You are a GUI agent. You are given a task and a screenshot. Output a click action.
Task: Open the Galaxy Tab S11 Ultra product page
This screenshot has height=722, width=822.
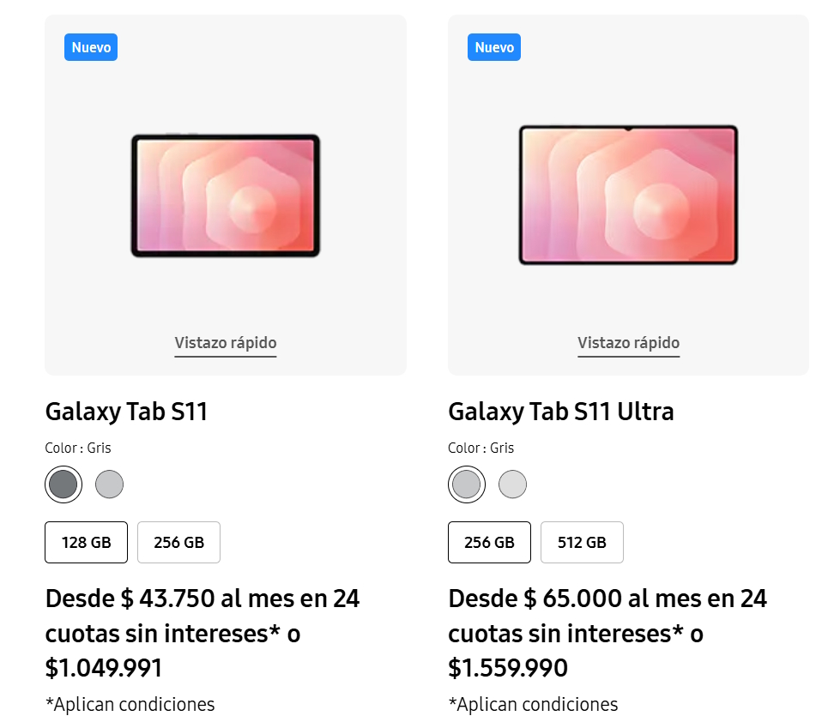pyautogui.click(x=561, y=412)
